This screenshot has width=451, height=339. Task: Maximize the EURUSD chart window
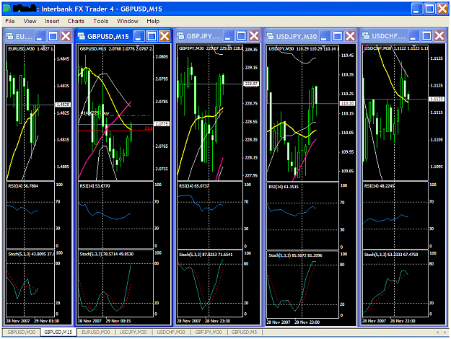click(x=53, y=36)
